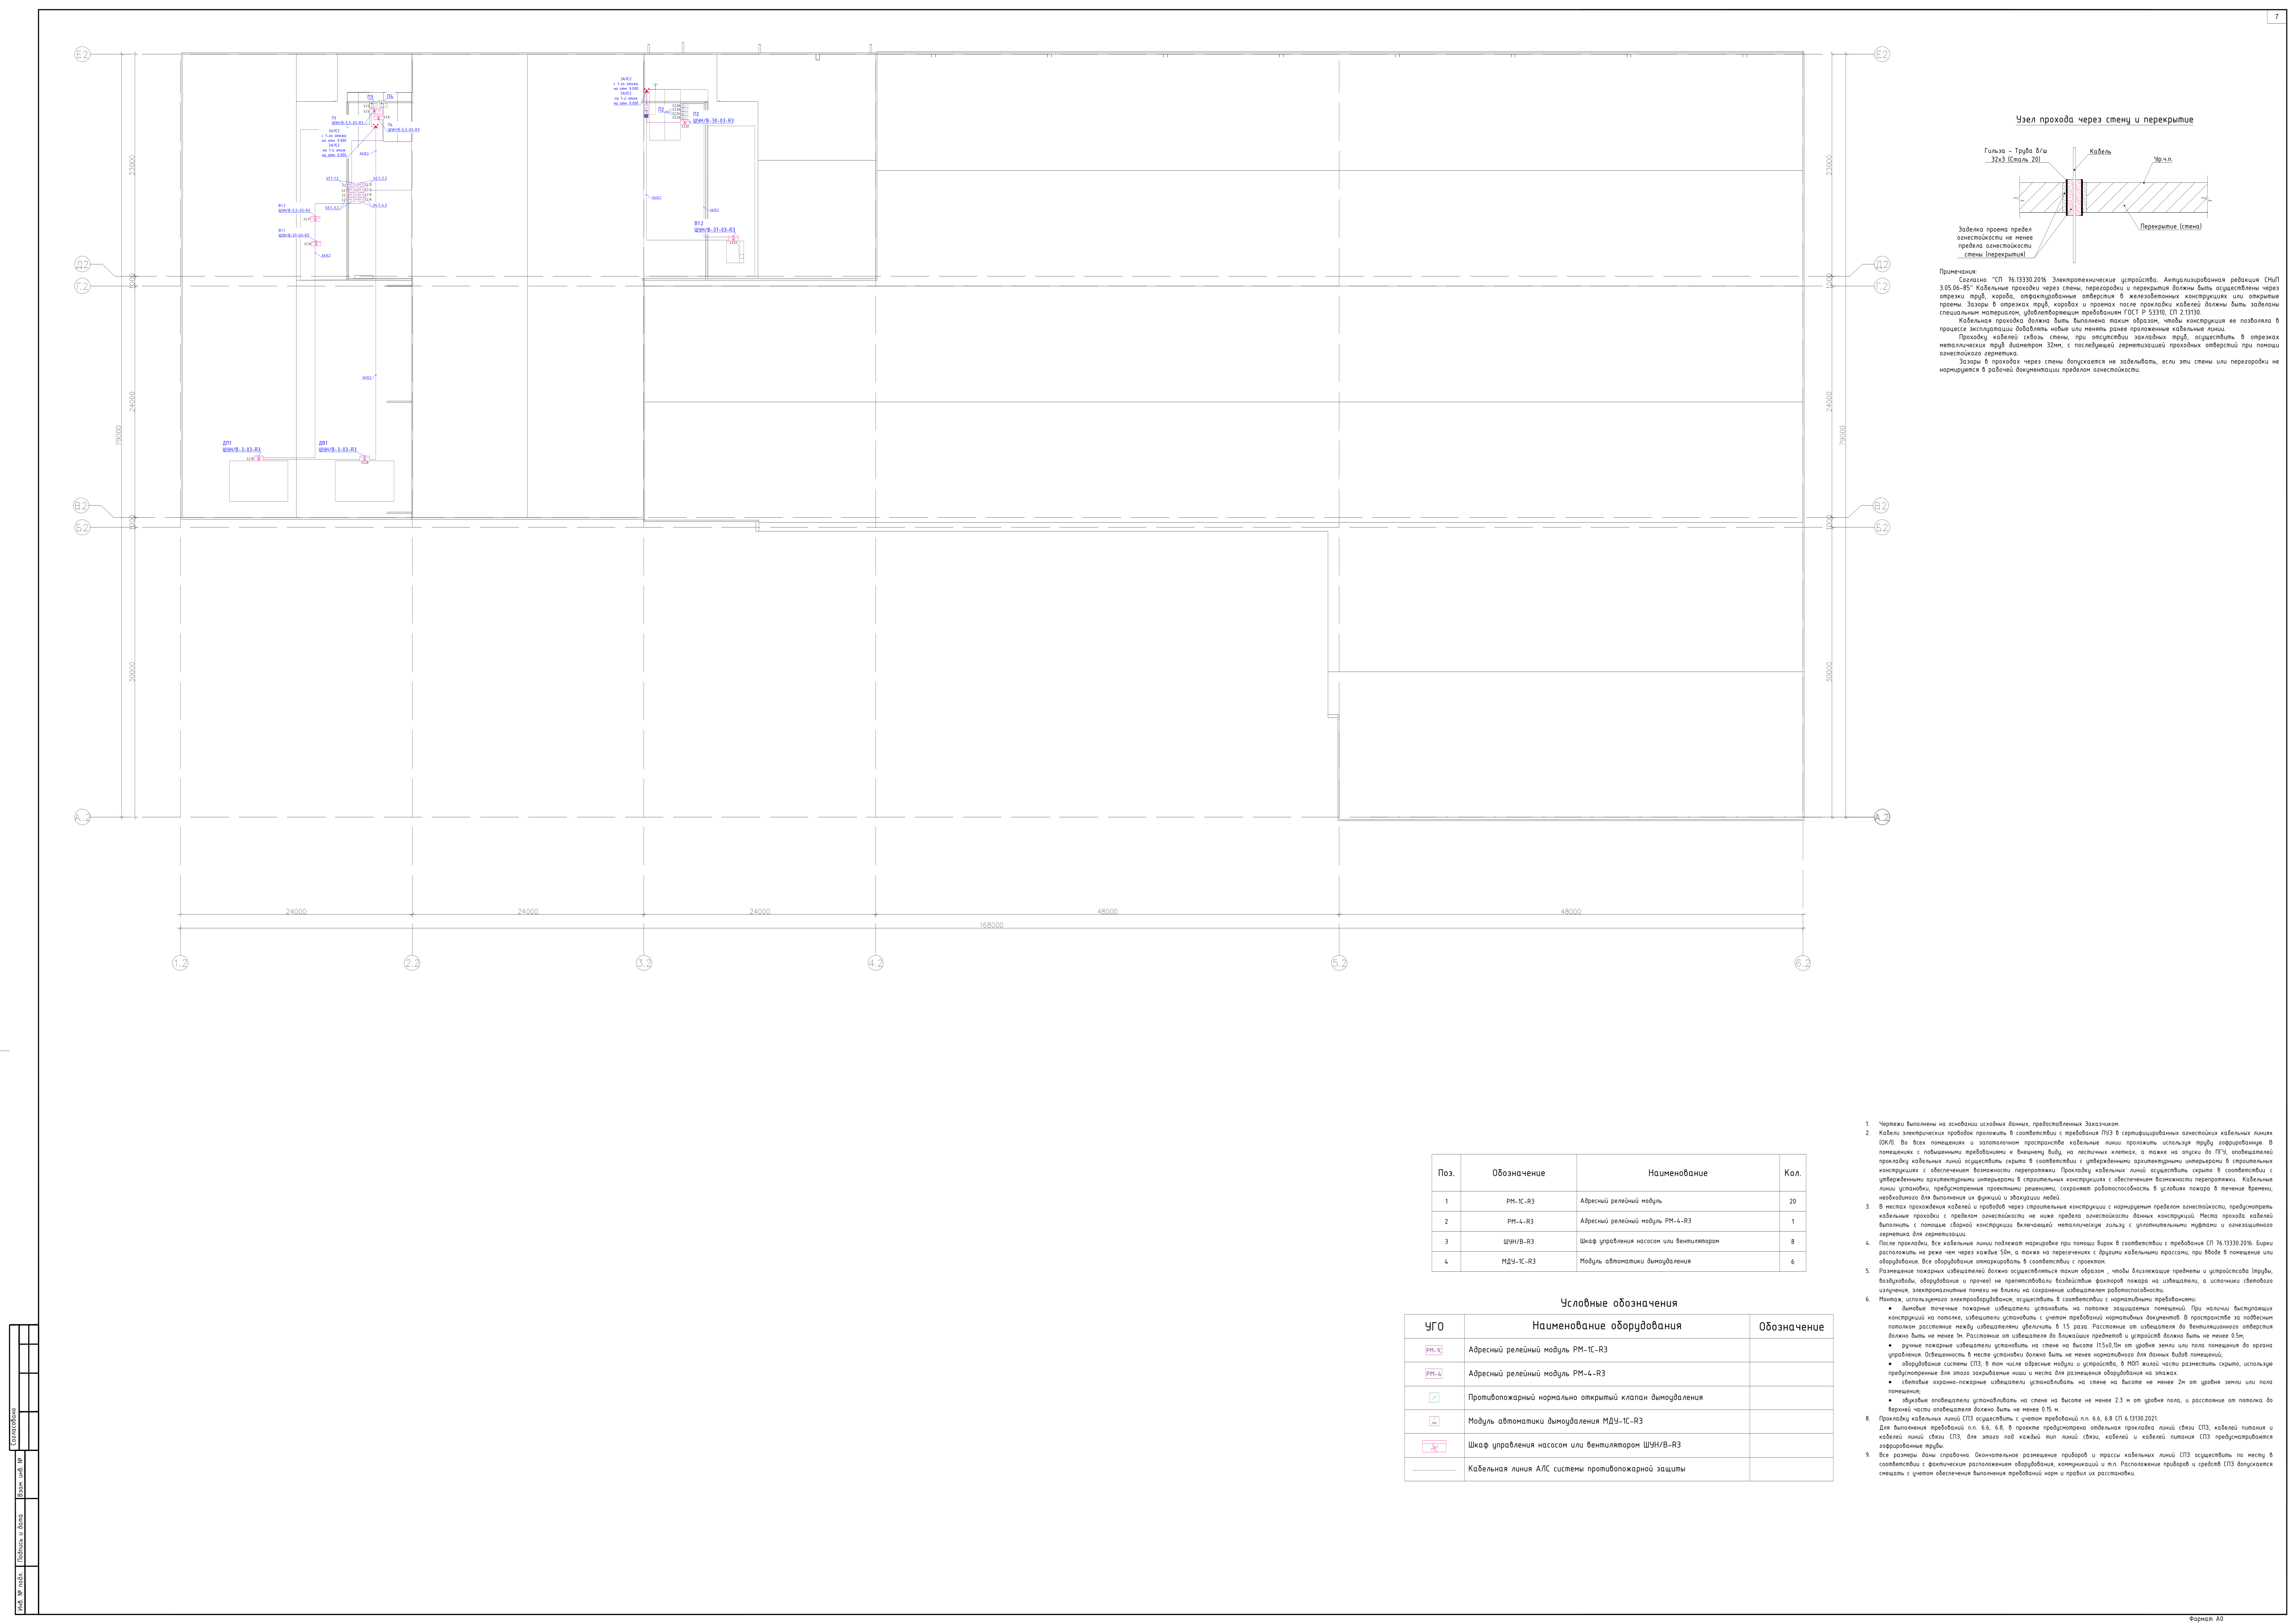Click the ШУН/В-R3 fan cabinet legend symbol
Viewport: 2296px width, 1624px height.
1433,1446
